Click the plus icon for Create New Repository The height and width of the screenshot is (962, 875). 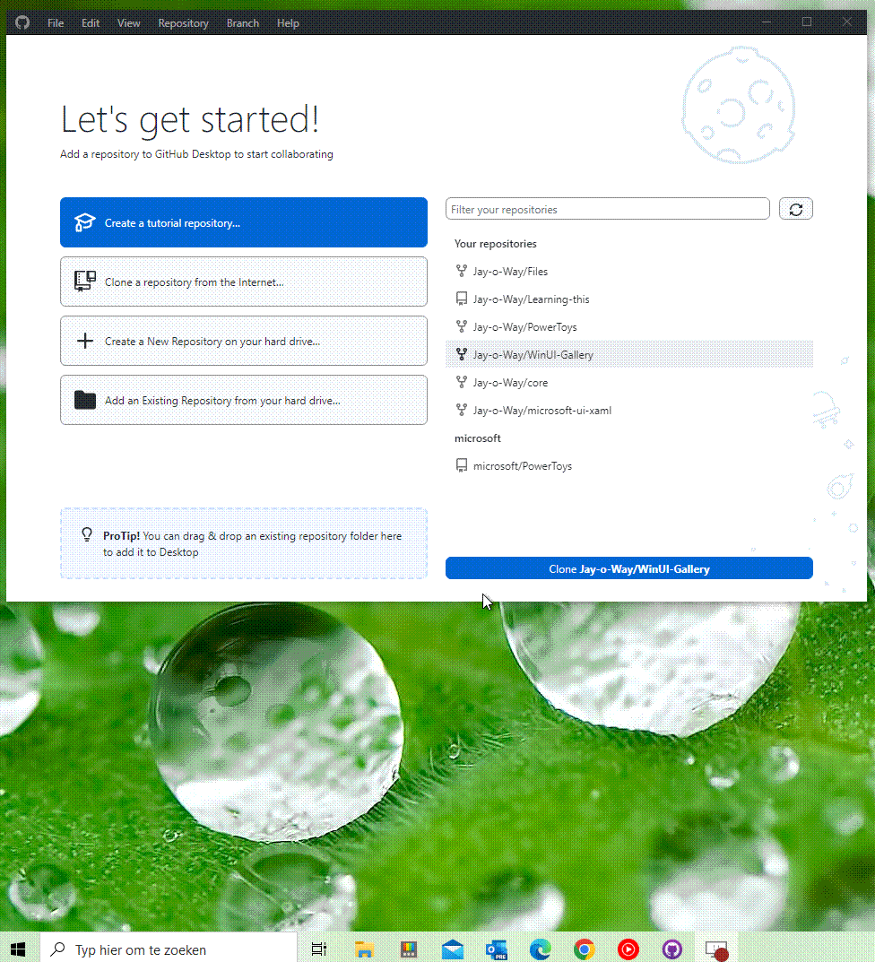[x=84, y=341]
